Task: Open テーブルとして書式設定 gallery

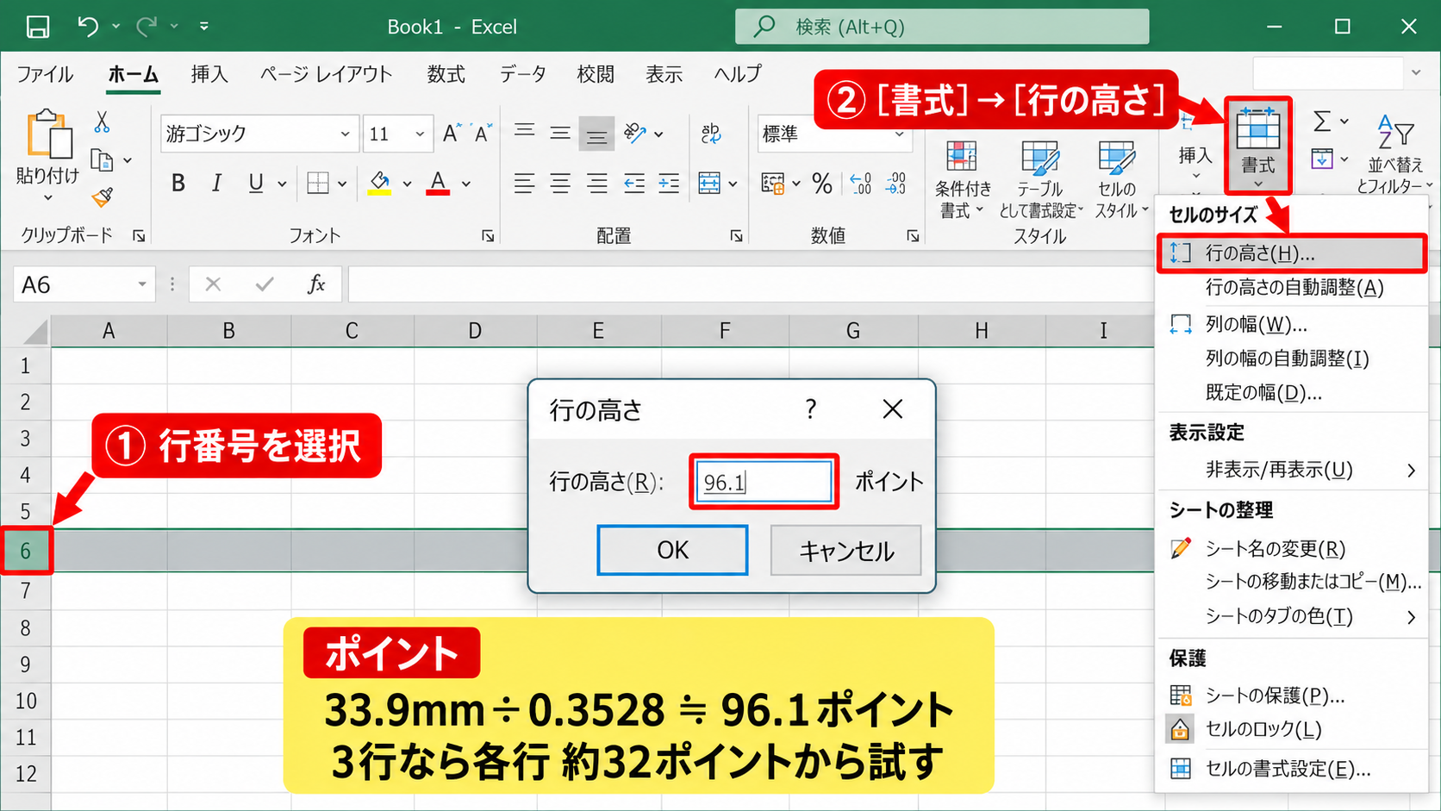Action: [1040, 179]
